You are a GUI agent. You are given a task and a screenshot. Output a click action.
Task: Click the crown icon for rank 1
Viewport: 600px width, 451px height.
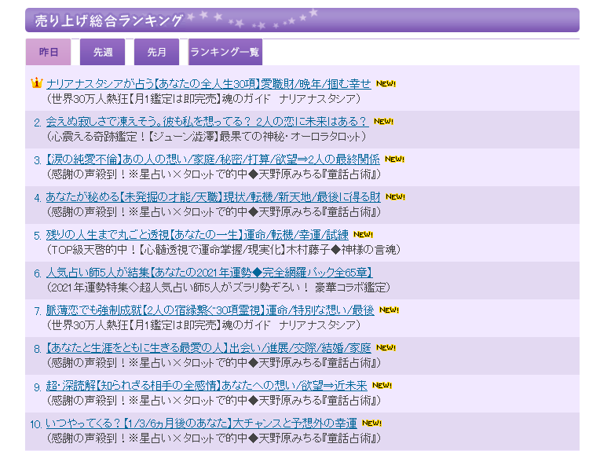point(36,83)
